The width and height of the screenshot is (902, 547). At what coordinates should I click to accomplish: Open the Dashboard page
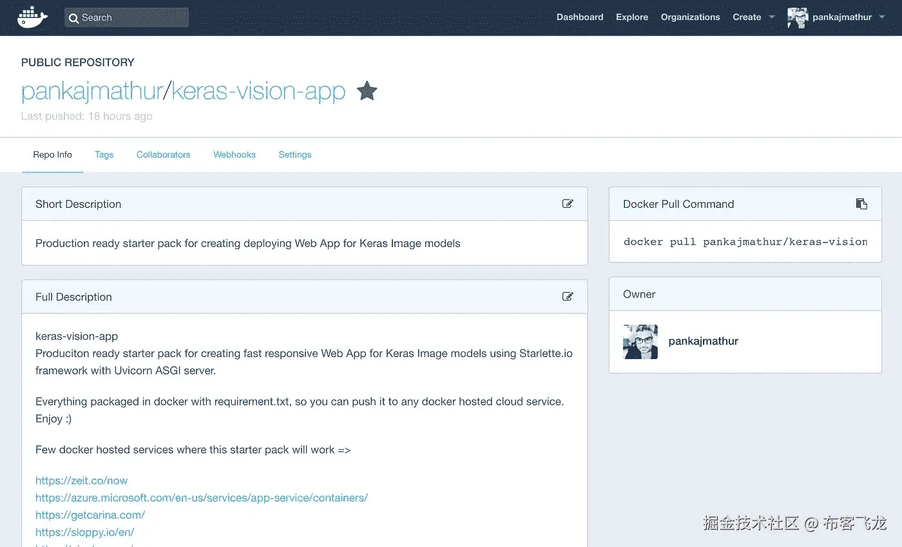[580, 17]
